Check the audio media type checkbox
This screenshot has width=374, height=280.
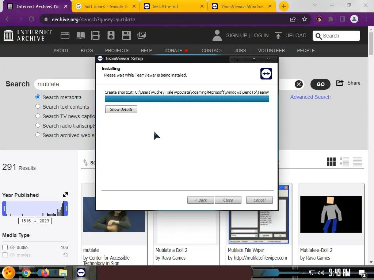pos(5,248)
